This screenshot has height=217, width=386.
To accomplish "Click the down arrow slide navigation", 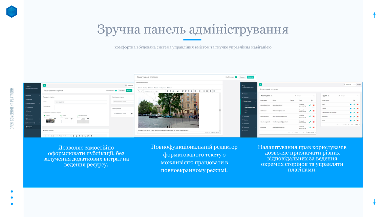I will point(374,202).
